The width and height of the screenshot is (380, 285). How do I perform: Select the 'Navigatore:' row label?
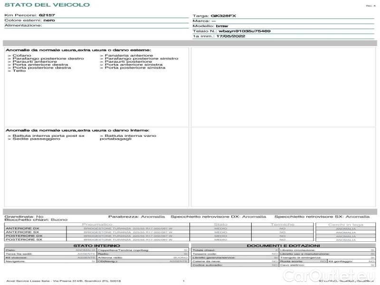click(15, 262)
